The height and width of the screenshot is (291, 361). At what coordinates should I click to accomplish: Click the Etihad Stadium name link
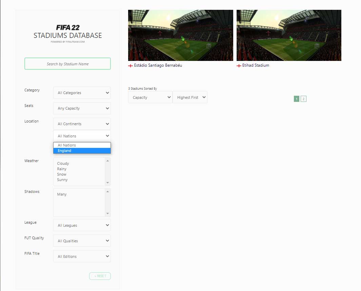click(x=256, y=65)
